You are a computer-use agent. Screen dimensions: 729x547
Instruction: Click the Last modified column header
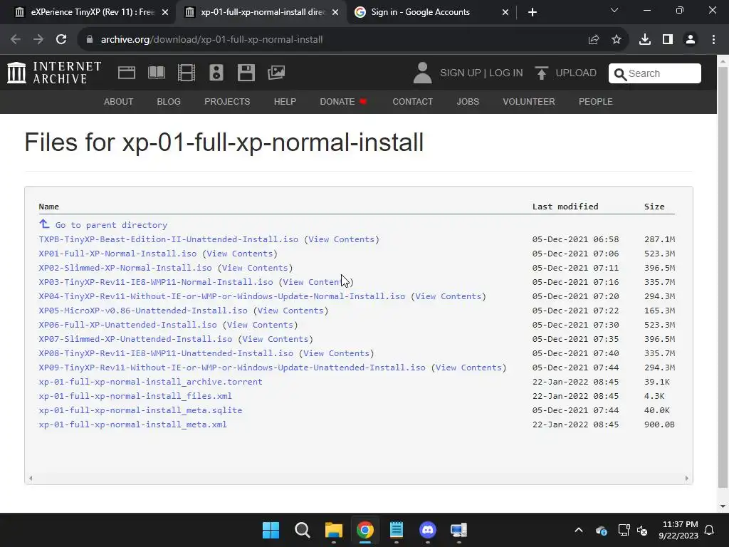click(x=565, y=207)
